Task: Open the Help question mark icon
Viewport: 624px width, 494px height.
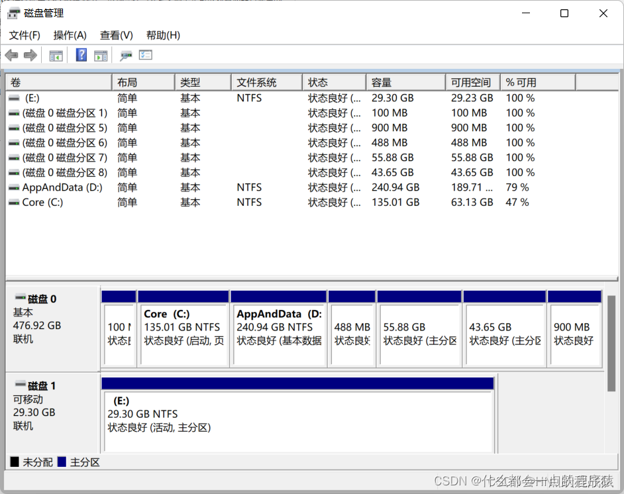Action: click(81, 55)
